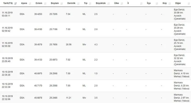
Task: Select the 4.3 magnitude Mw earthquake row
Action: coord(95,45)
